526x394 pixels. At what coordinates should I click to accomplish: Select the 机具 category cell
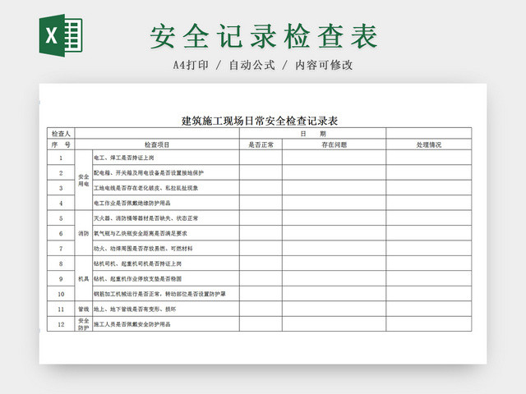coord(84,279)
